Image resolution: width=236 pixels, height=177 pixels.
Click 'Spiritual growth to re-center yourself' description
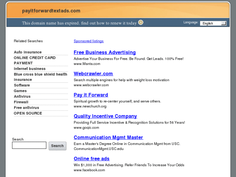coord(117,101)
